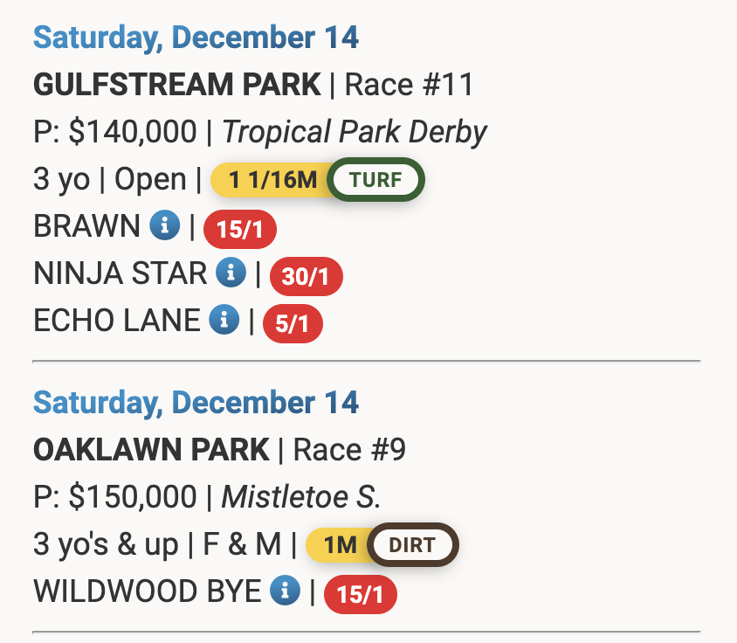Open the Oaklawn Park date heading link
The height and width of the screenshot is (643, 737).
196,403
